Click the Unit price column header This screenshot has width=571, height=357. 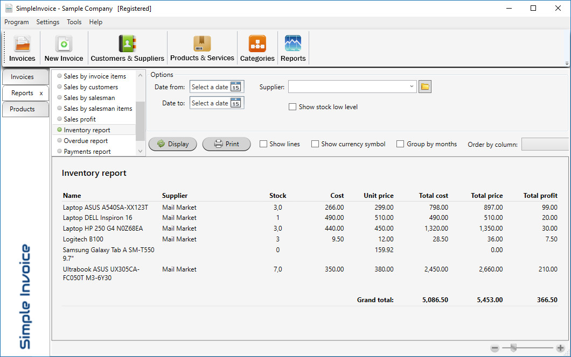379,196
